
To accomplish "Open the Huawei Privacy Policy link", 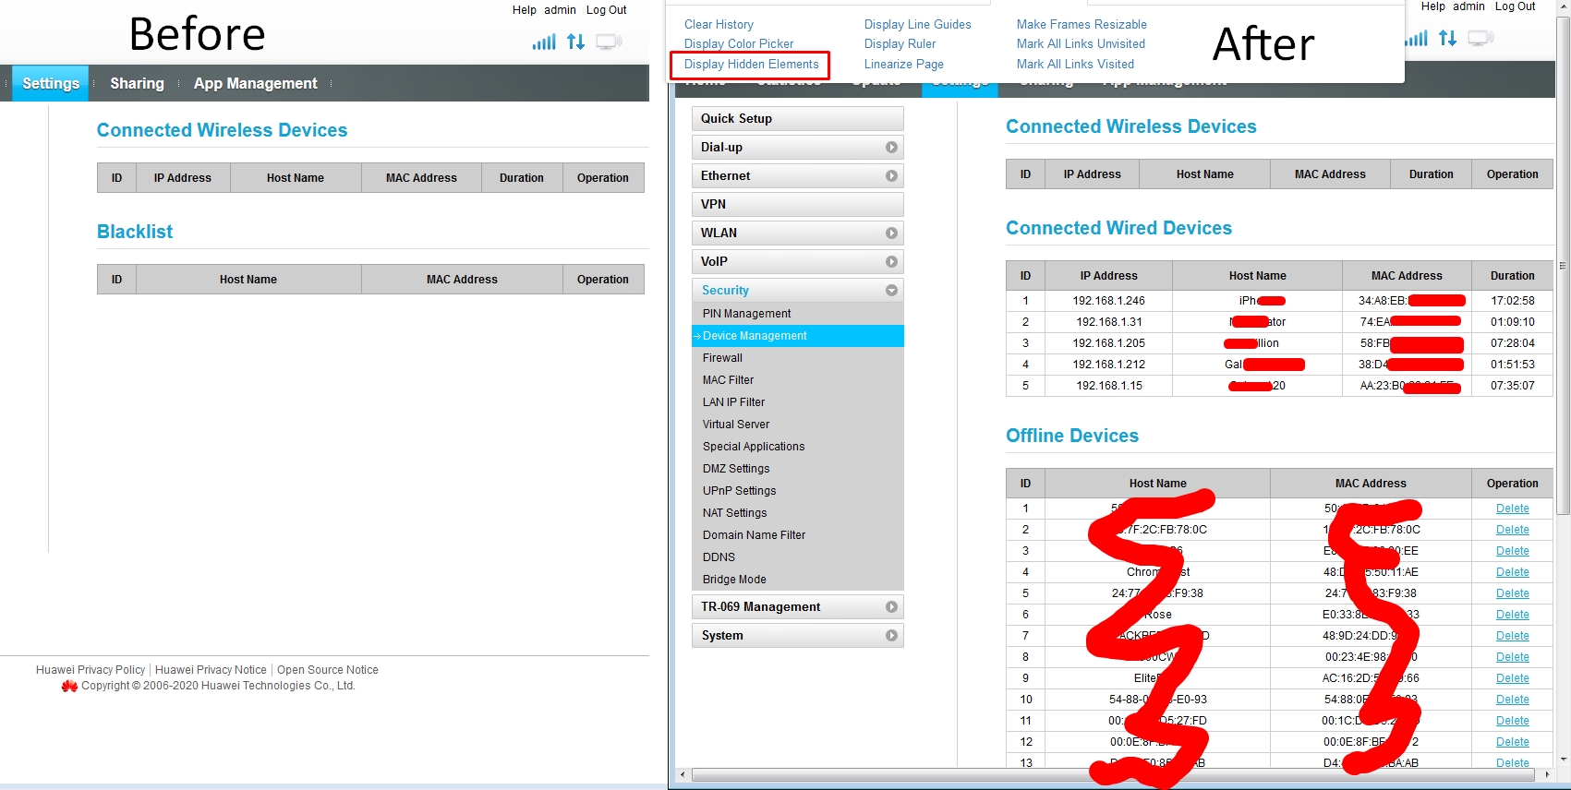I will click(x=91, y=670).
